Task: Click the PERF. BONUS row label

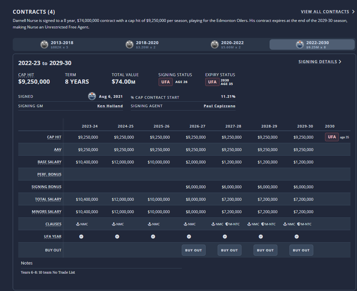Action: click(49, 175)
